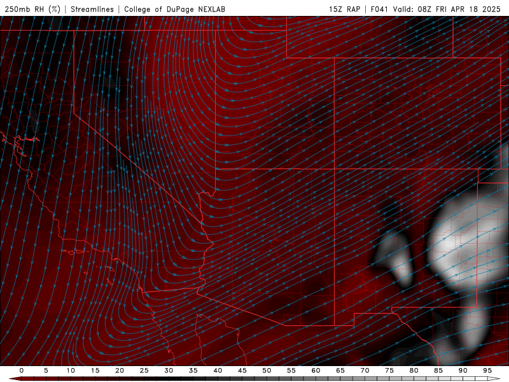Click the '250mb RH (%)' title text
This screenshot has height=382, width=509.
tap(33, 9)
